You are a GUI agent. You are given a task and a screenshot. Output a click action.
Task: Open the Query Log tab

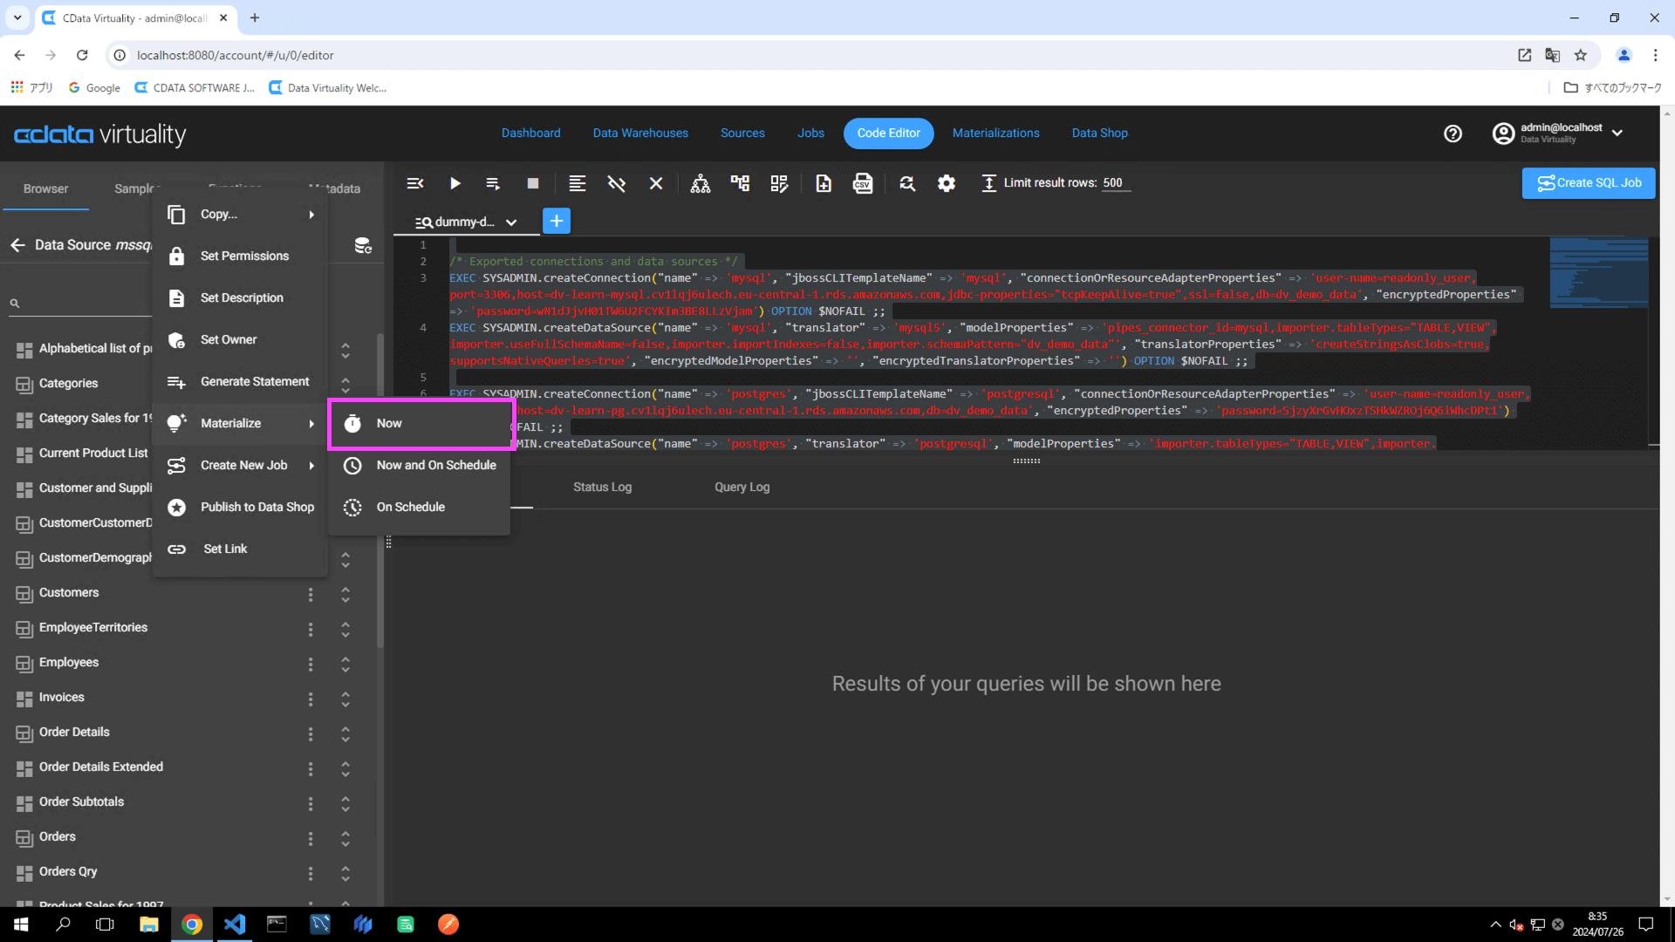(x=742, y=487)
